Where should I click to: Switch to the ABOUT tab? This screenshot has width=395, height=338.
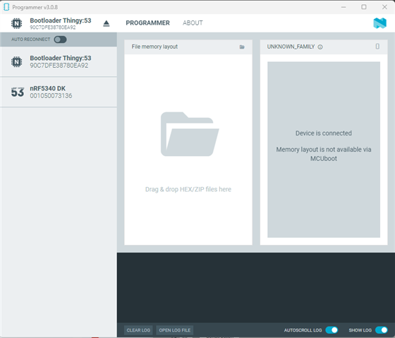(x=193, y=23)
